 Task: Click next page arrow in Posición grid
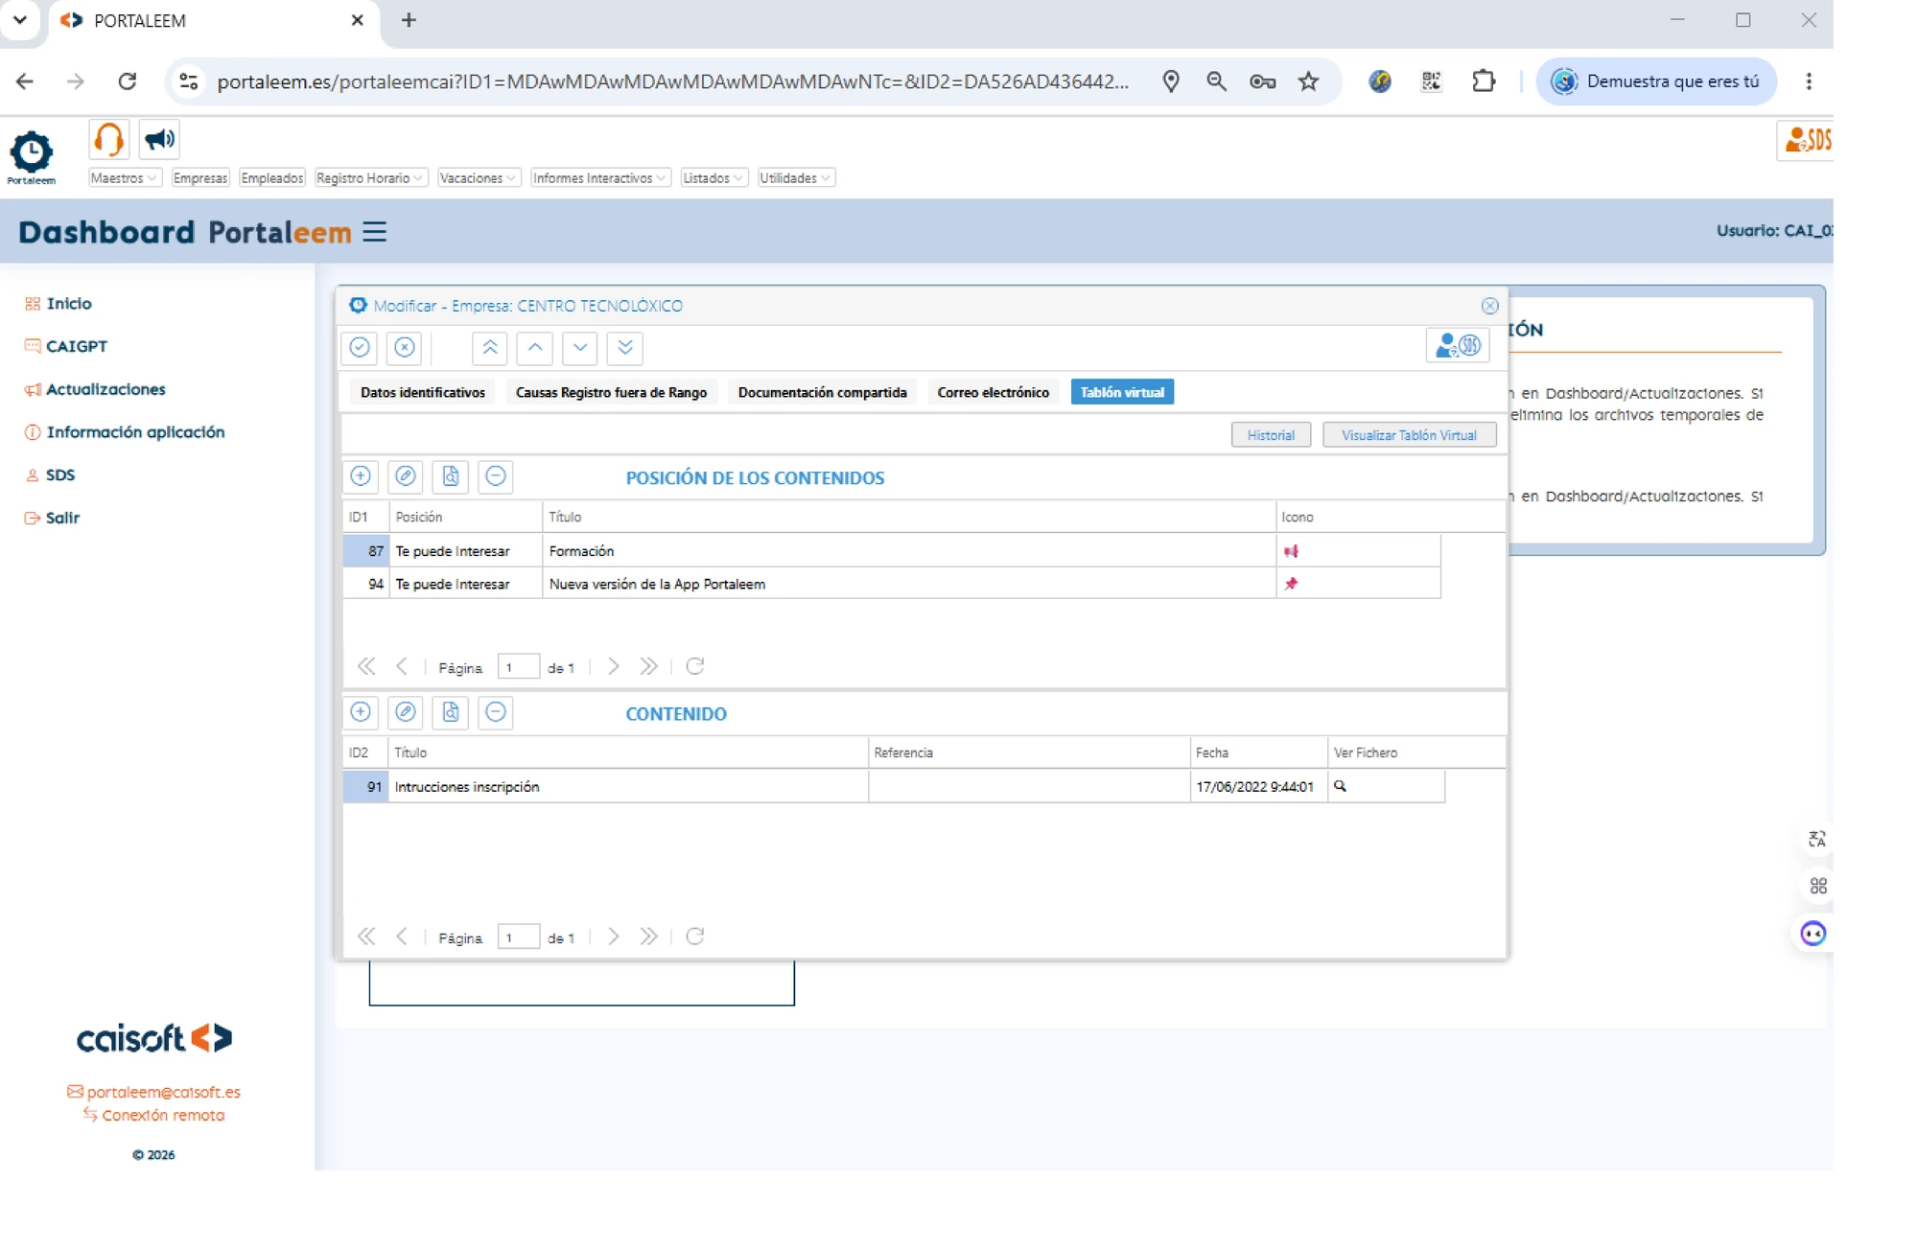pos(614,666)
